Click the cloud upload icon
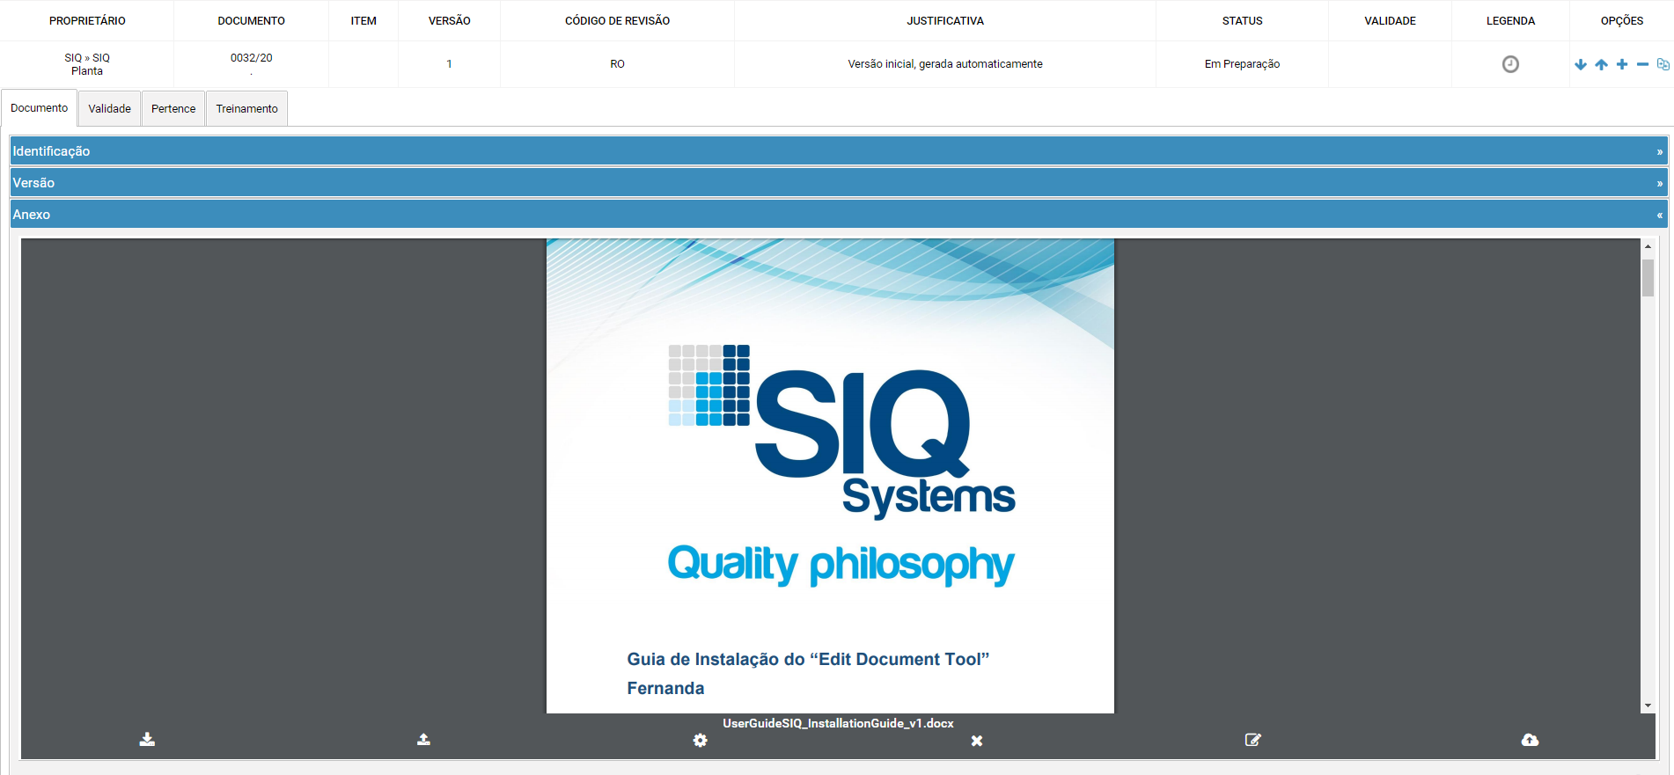 click(1530, 740)
